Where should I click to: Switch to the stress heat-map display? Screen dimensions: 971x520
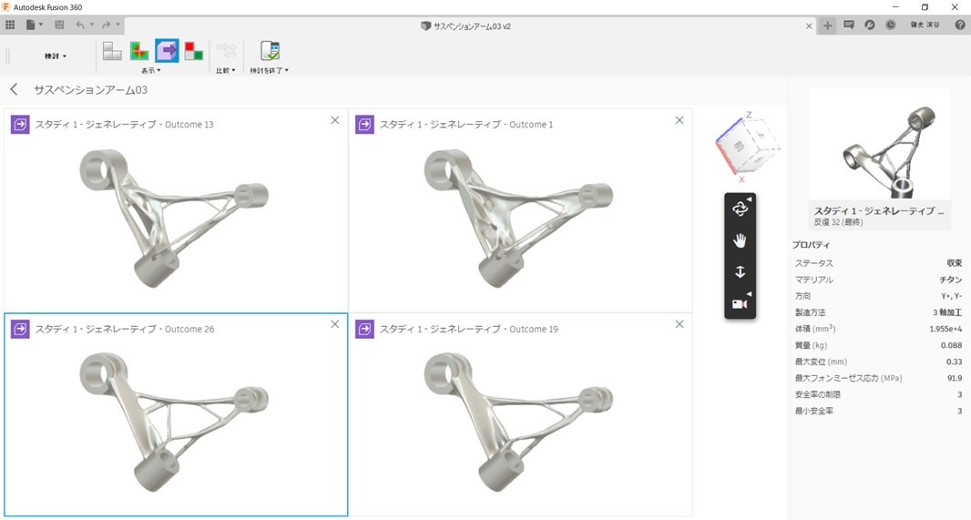coord(139,51)
